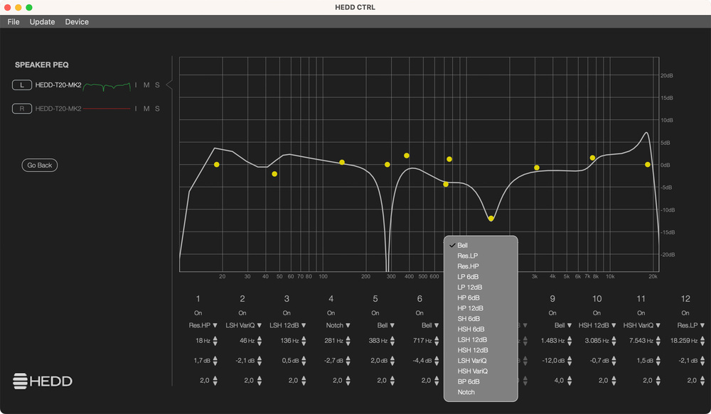Raise band 3 gain using up arrow
Screen dimensions: 711x414
[304, 358]
